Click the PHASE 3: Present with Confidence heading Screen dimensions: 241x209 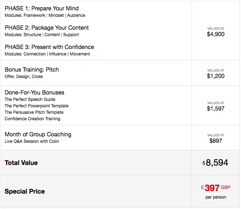[49, 47]
